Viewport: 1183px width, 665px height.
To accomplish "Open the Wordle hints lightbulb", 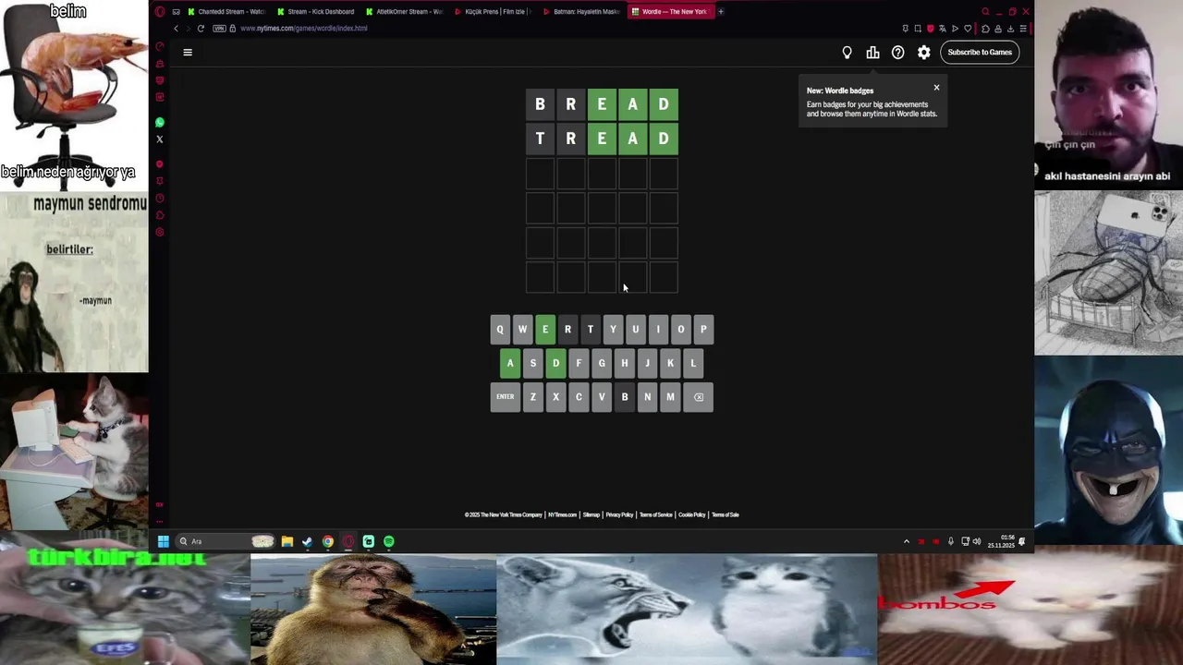I will 847,53.
